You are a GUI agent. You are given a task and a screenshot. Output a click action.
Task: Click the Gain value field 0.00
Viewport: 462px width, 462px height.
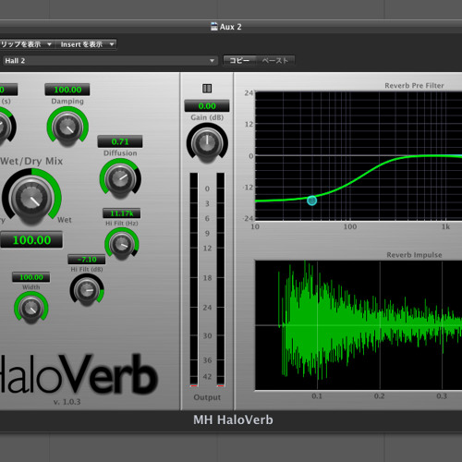click(x=207, y=106)
